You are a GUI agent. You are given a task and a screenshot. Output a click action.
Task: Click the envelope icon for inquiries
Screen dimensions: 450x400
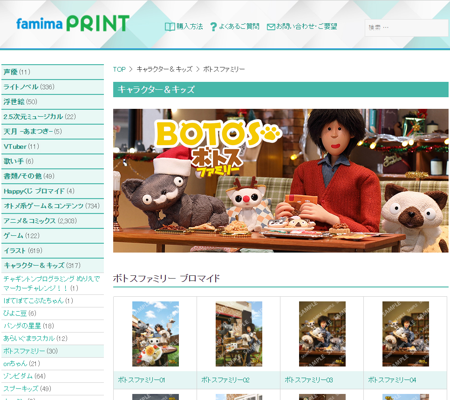(271, 27)
